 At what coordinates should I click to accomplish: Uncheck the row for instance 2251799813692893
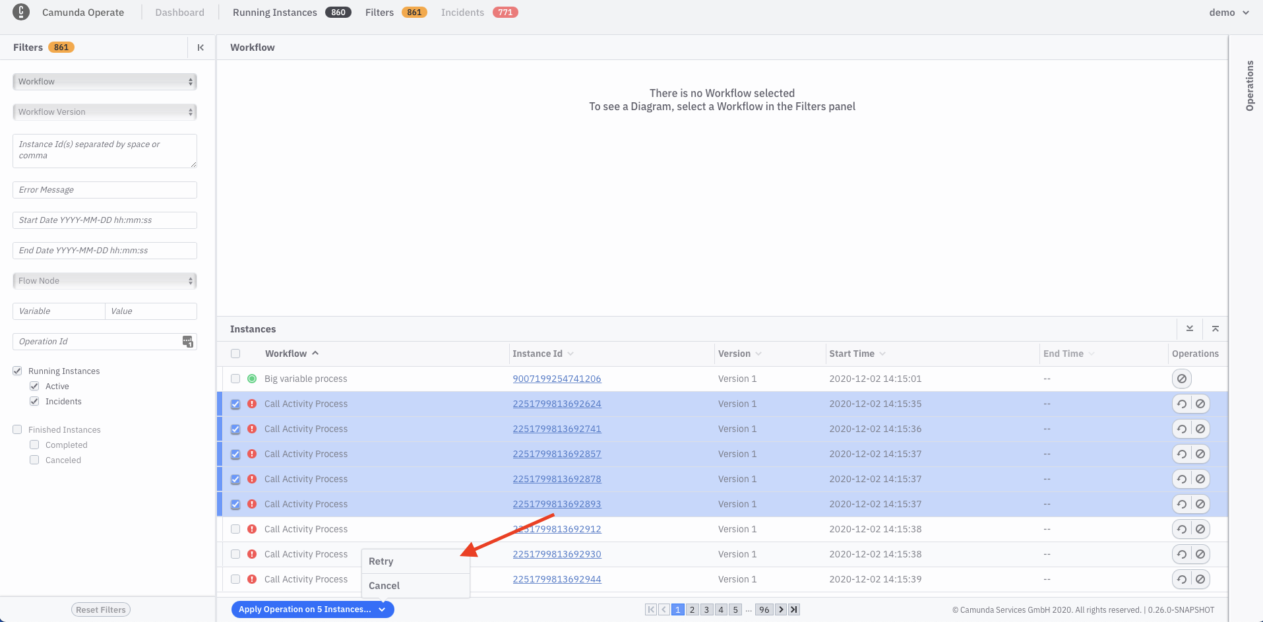pos(235,504)
